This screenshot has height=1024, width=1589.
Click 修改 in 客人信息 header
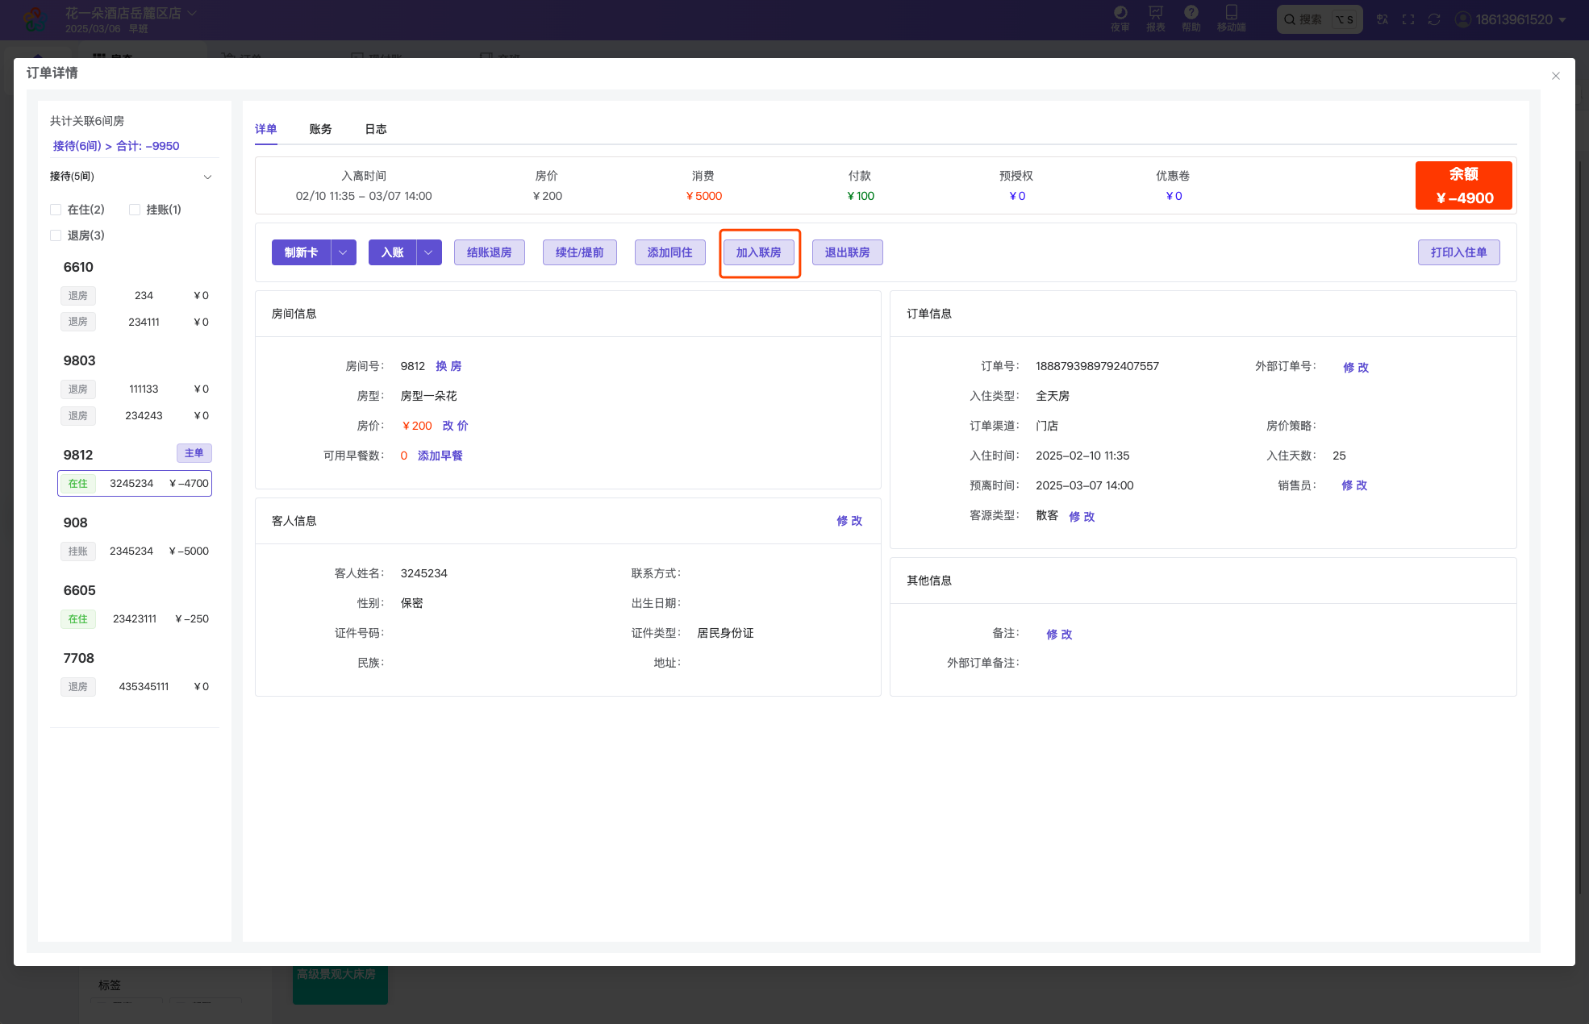coord(849,521)
